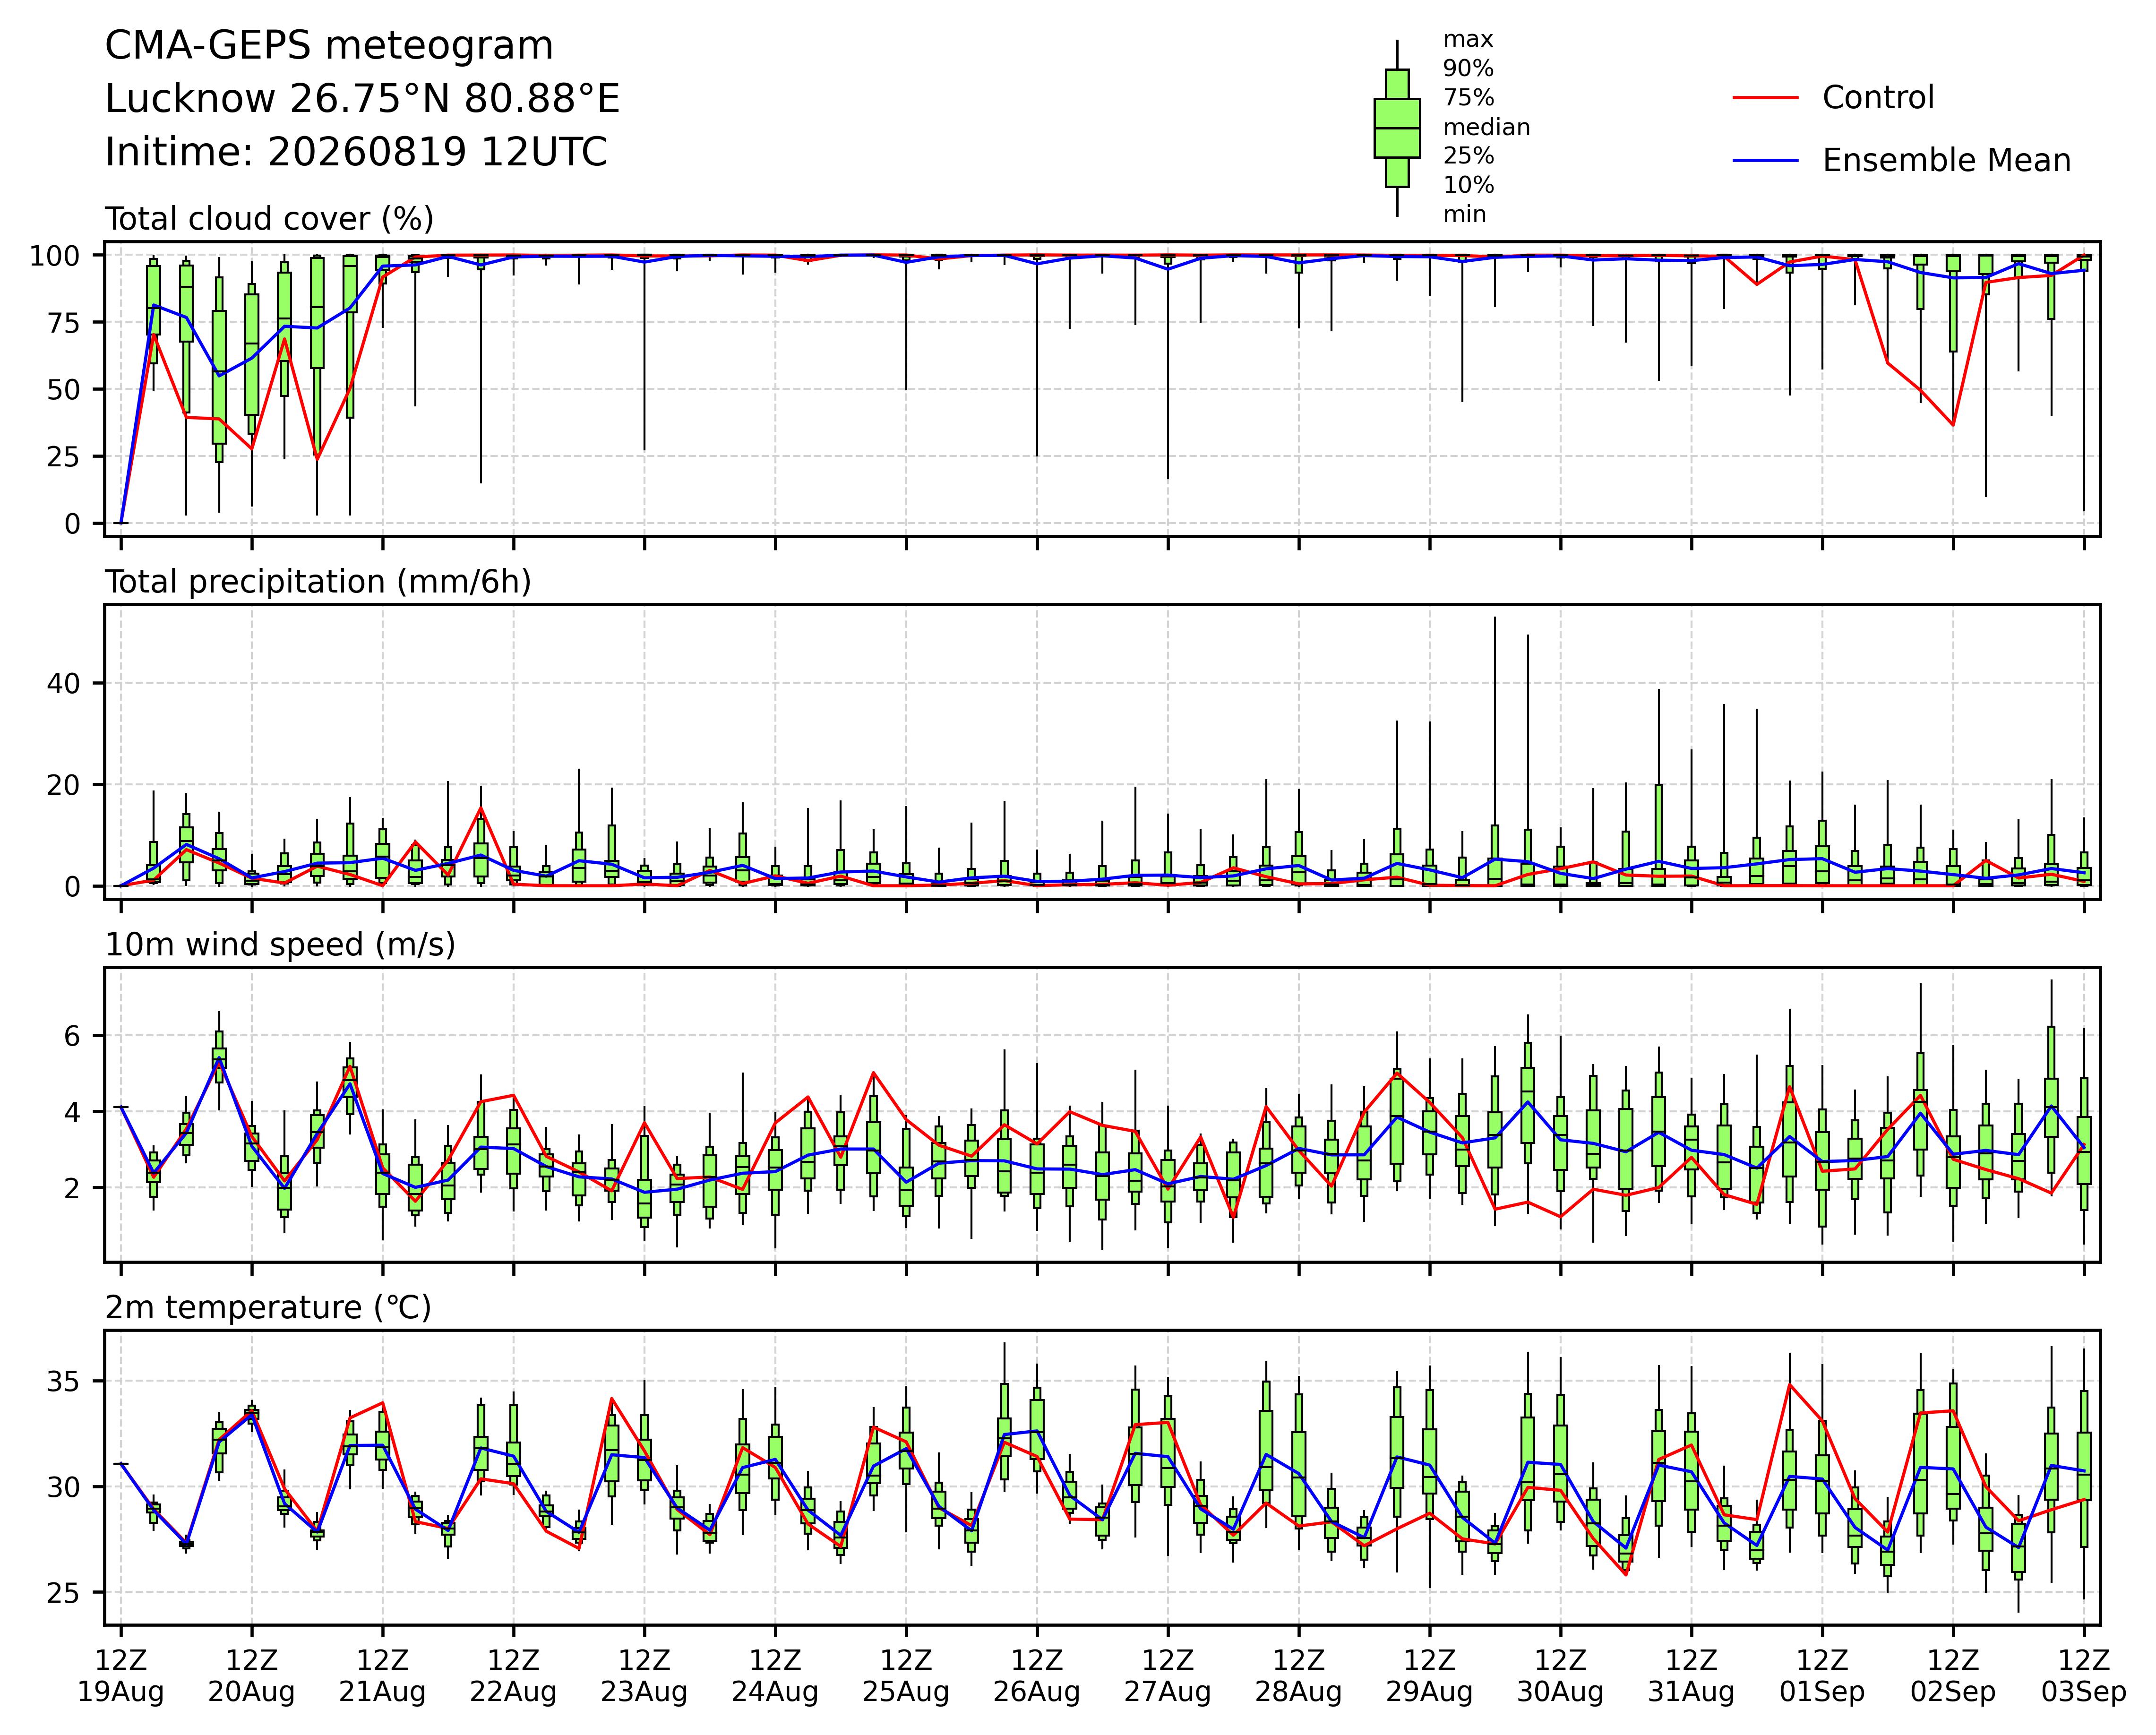Click the 10m wind speed (m/s) panel title
Viewport: 2156px width, 1735px height.
coord(280,945)
